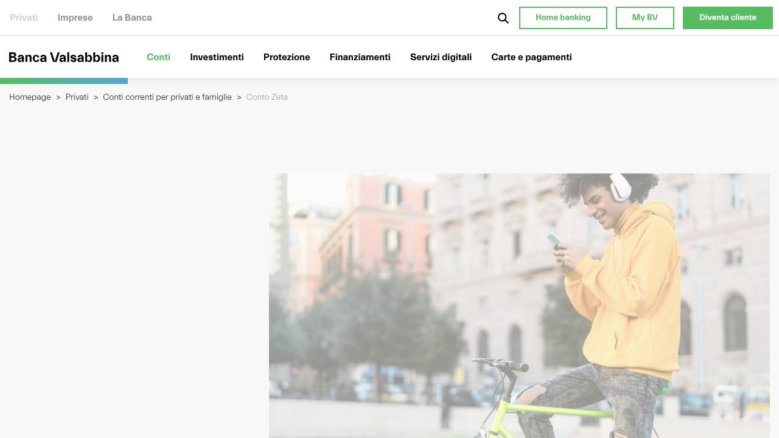Select Servizi digitali in the navigation
This screenshot has width=779, height=438.
coord(441,57)
